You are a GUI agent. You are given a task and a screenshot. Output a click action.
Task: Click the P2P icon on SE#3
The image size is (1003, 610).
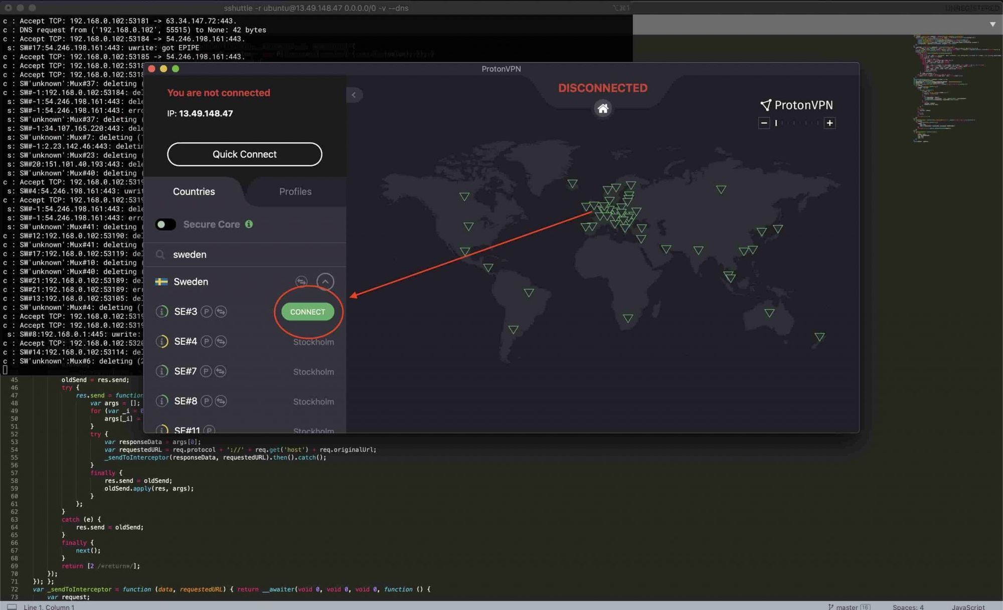pos(221,312)
